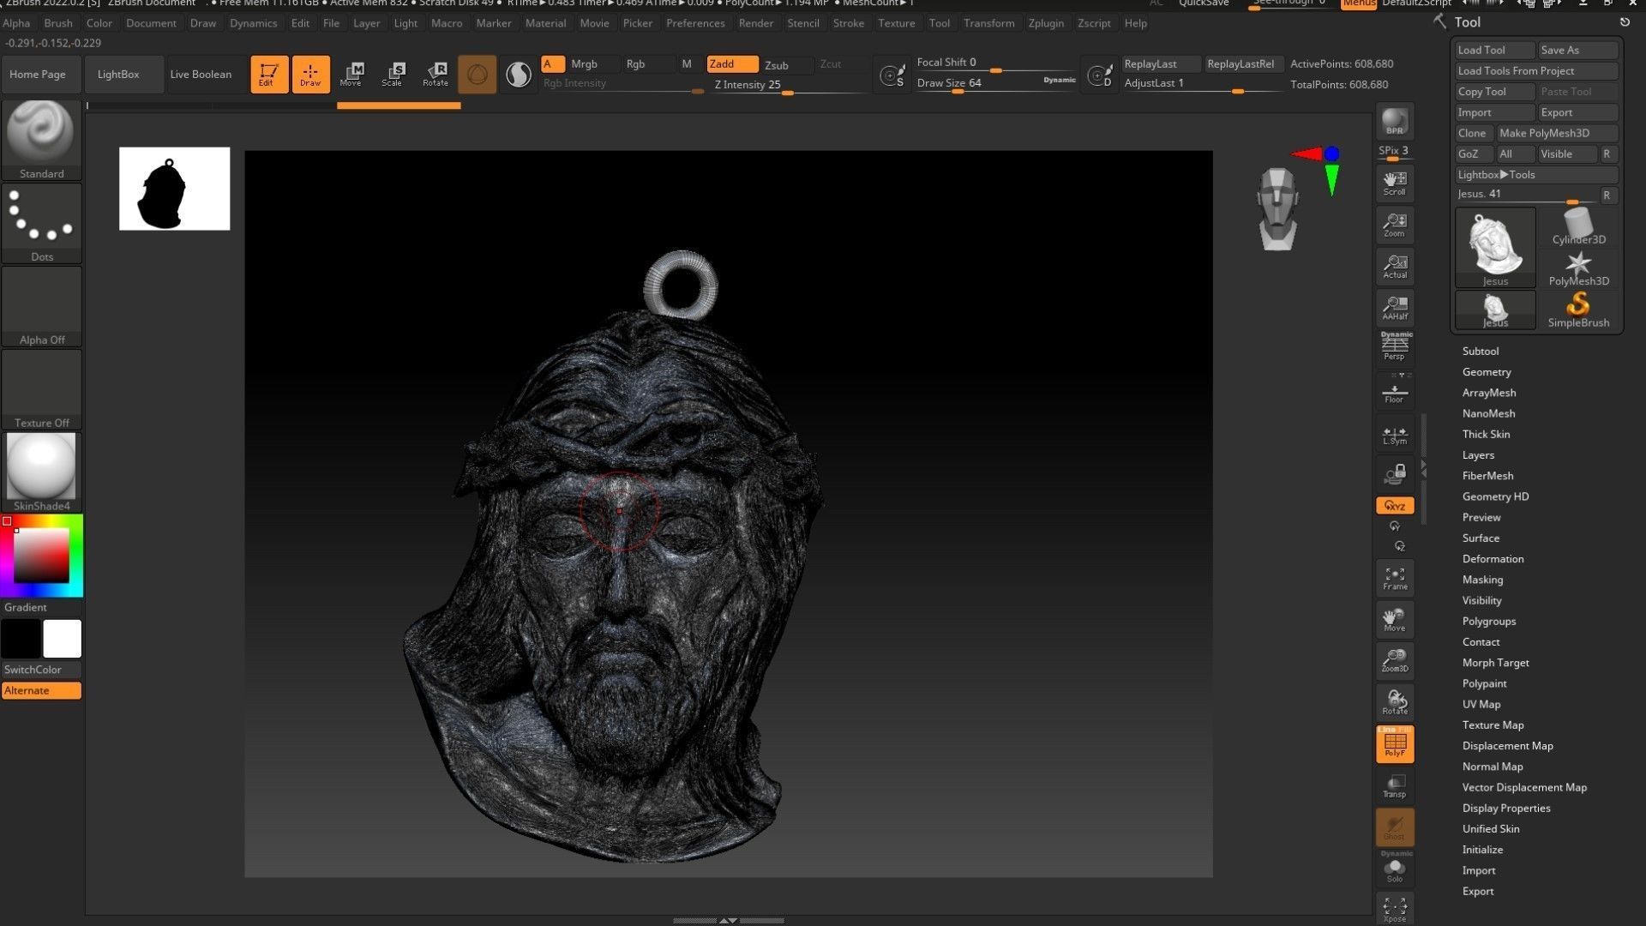1646x926 pixels.
Task: Open the SkinShade4 material picker
Action: pyautogui.click(x=41, y=472)
